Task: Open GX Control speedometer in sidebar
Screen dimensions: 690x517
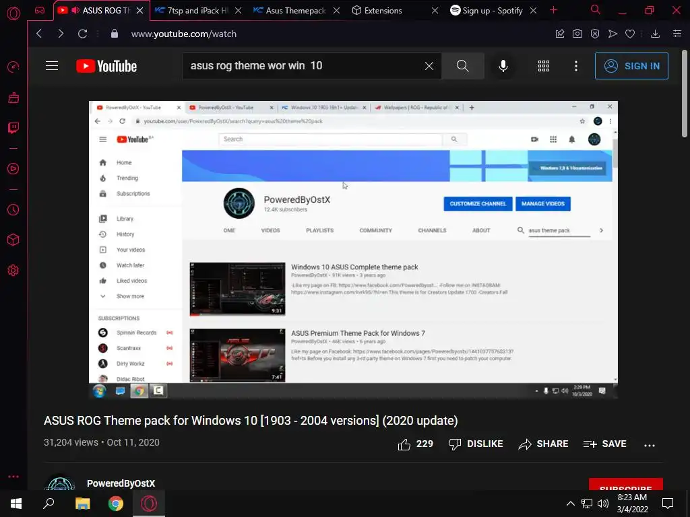Action: pos(13,67)
